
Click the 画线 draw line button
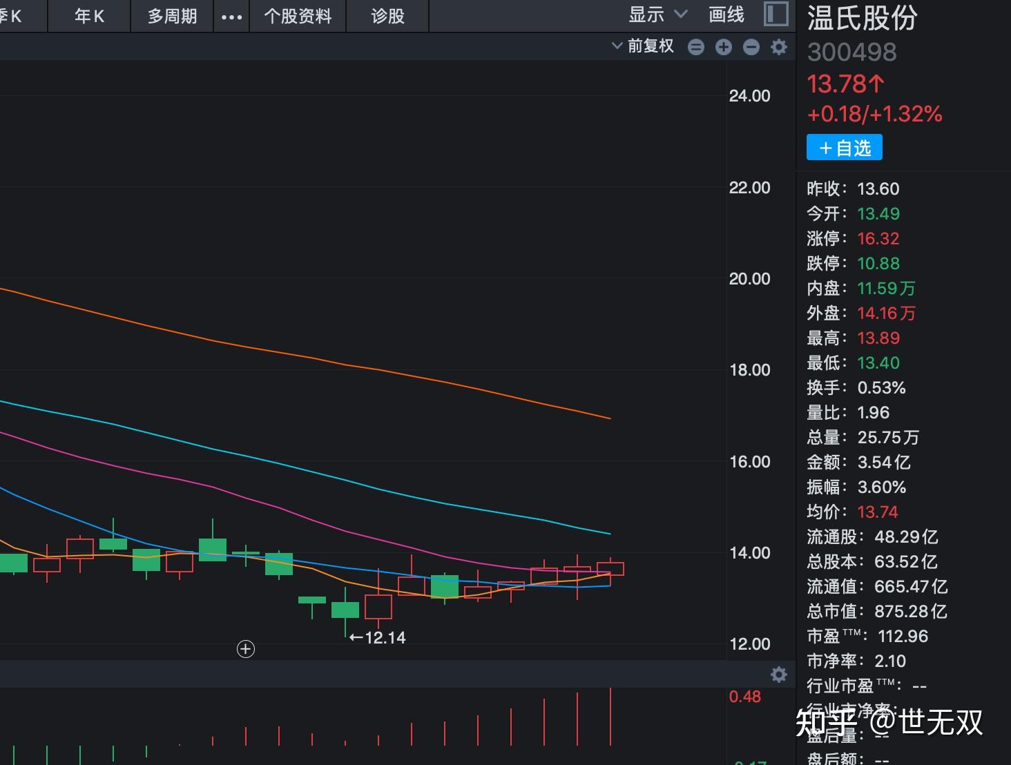(x=726, y=14)
